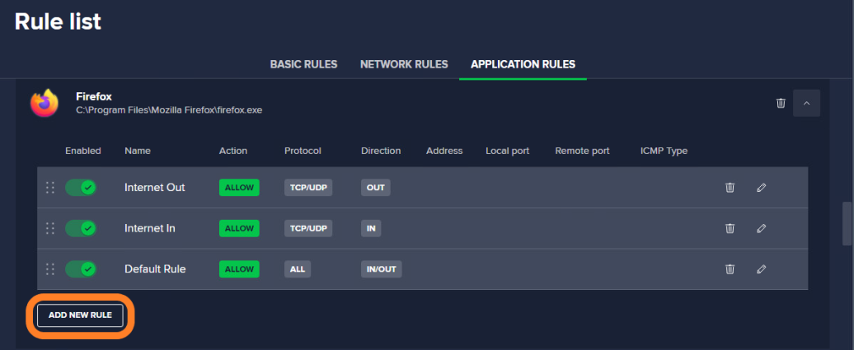This screenshot has width=854, height=350.
Task: Click the Add New Rule button
Action: pos(80,315)
